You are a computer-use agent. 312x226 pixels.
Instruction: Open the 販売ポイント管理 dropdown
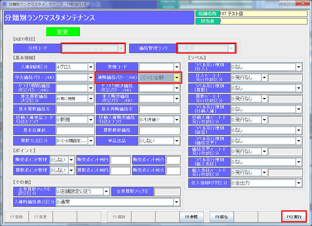click(x=71, y=160)
